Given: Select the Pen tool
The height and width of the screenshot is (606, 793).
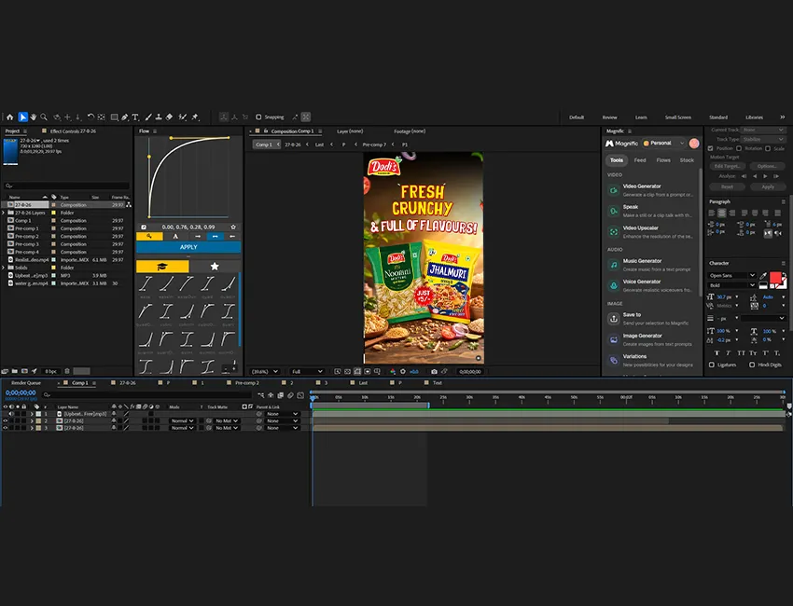Looking at the screenshot, I should click(x=124, y=117).
